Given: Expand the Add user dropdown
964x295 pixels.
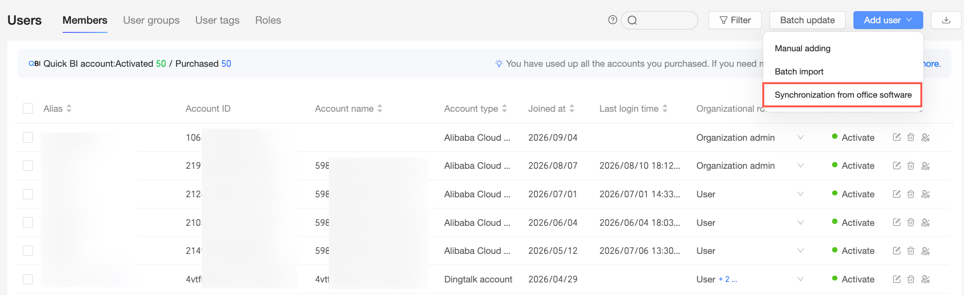Looking at the screenshot, I should pyautogui.click(x=888, y=20).
